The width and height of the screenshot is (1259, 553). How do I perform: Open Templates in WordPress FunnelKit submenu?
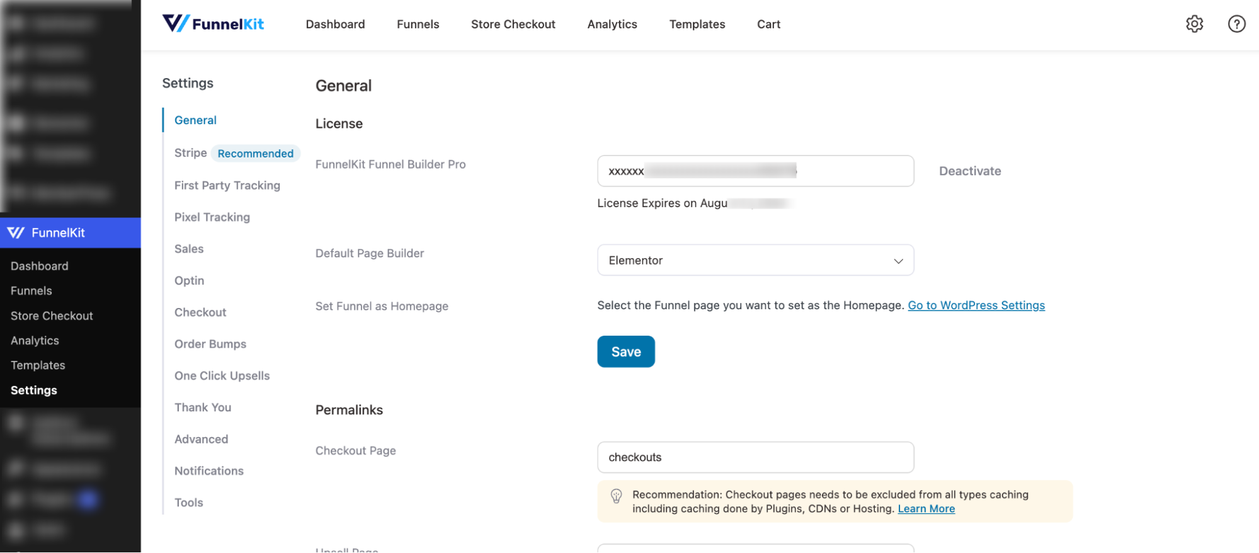[38, 365]
